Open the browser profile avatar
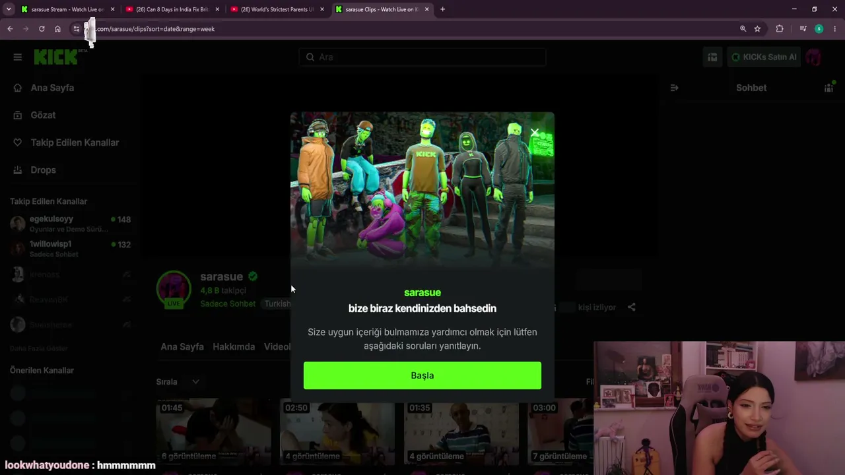Viewport: 845px width, 475px height. pyautogui.click(x=819, y=29)
